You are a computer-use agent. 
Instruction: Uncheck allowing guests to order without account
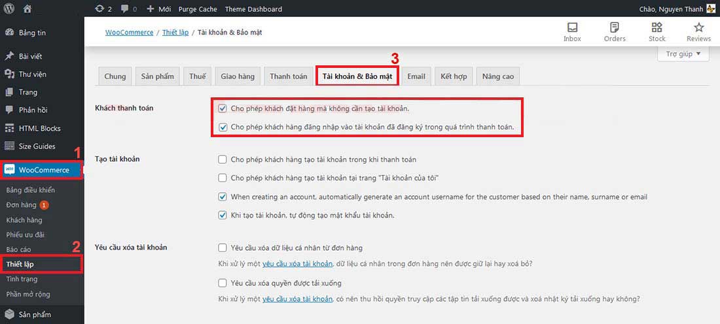click(x=223, y=108)
